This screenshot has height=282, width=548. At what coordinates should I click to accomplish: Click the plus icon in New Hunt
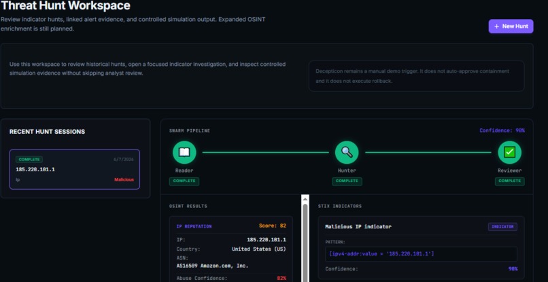coord(496,27)
